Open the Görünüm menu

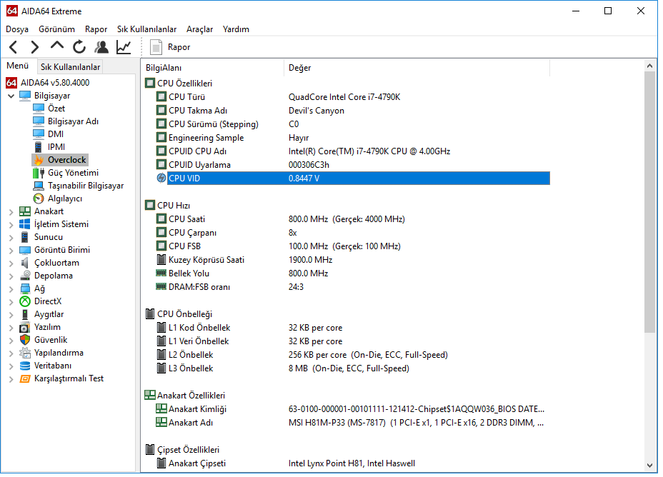coord(56,29)
